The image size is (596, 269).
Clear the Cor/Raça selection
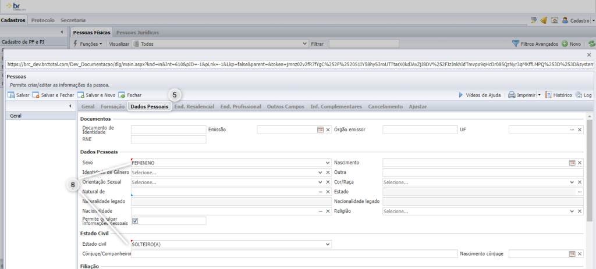pyautogui.click(x=580, y=182)
